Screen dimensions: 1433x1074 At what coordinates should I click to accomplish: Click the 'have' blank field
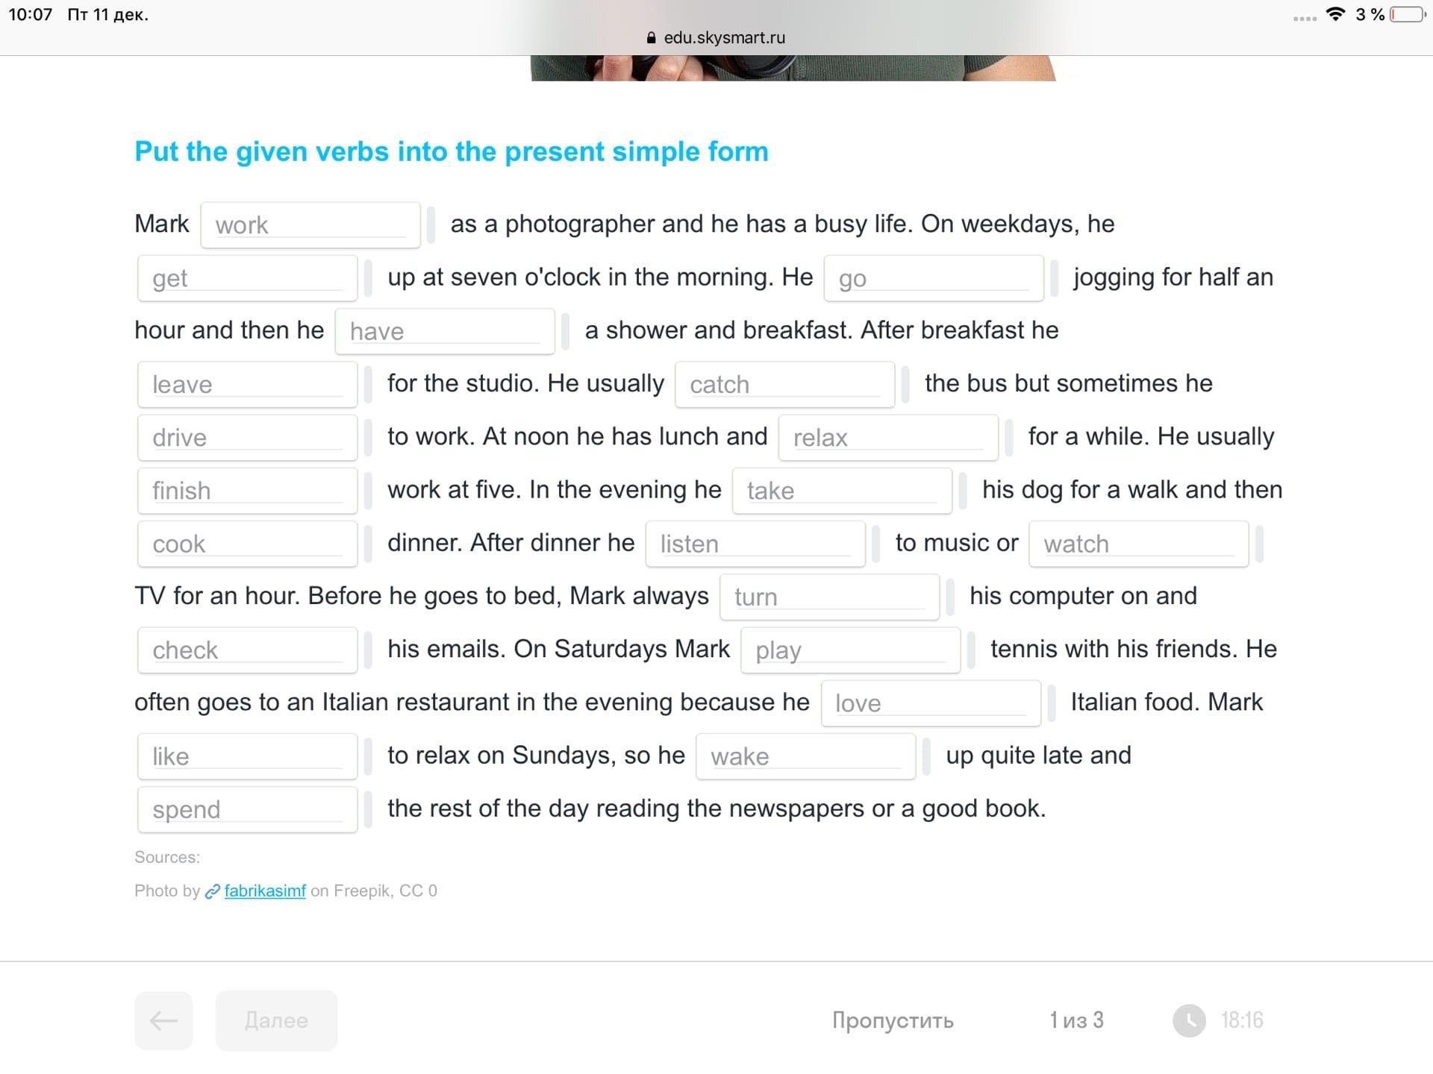(x=444, y=331)
